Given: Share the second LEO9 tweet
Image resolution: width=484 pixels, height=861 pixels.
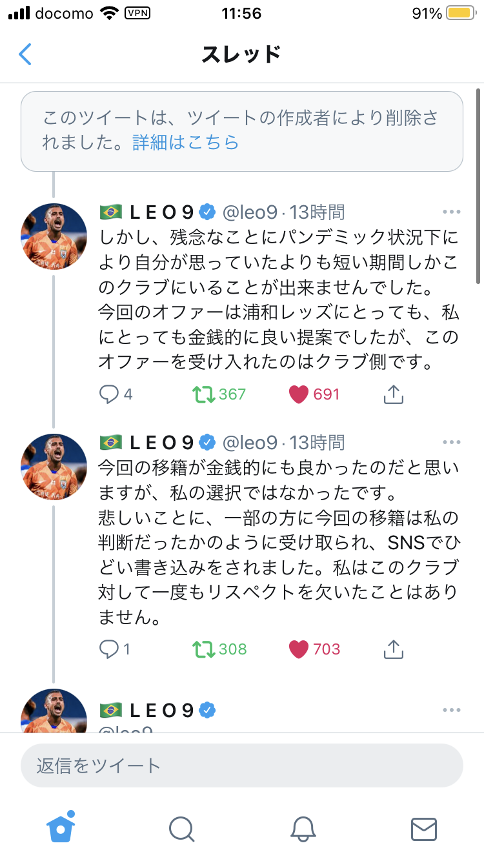Looking at the screenshot, I should pos(393,649).
